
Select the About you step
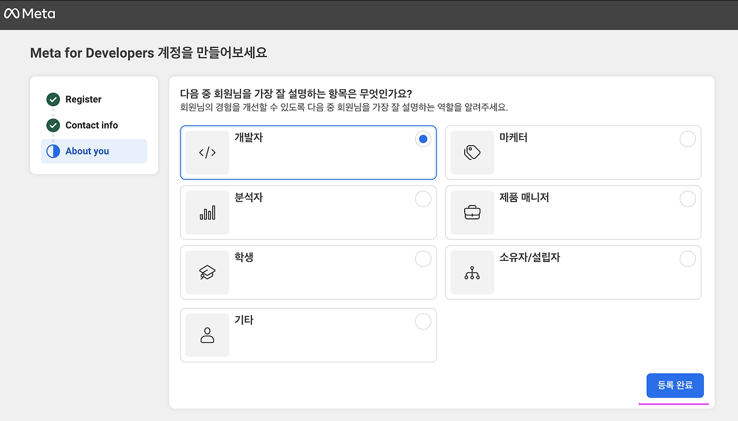pos(87,151)
